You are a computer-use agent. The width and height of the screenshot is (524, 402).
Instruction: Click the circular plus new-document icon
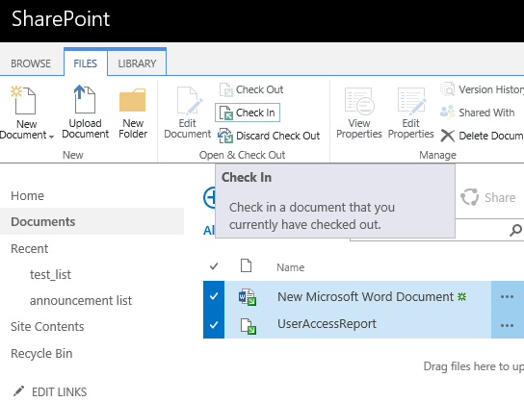coord(210,197)
